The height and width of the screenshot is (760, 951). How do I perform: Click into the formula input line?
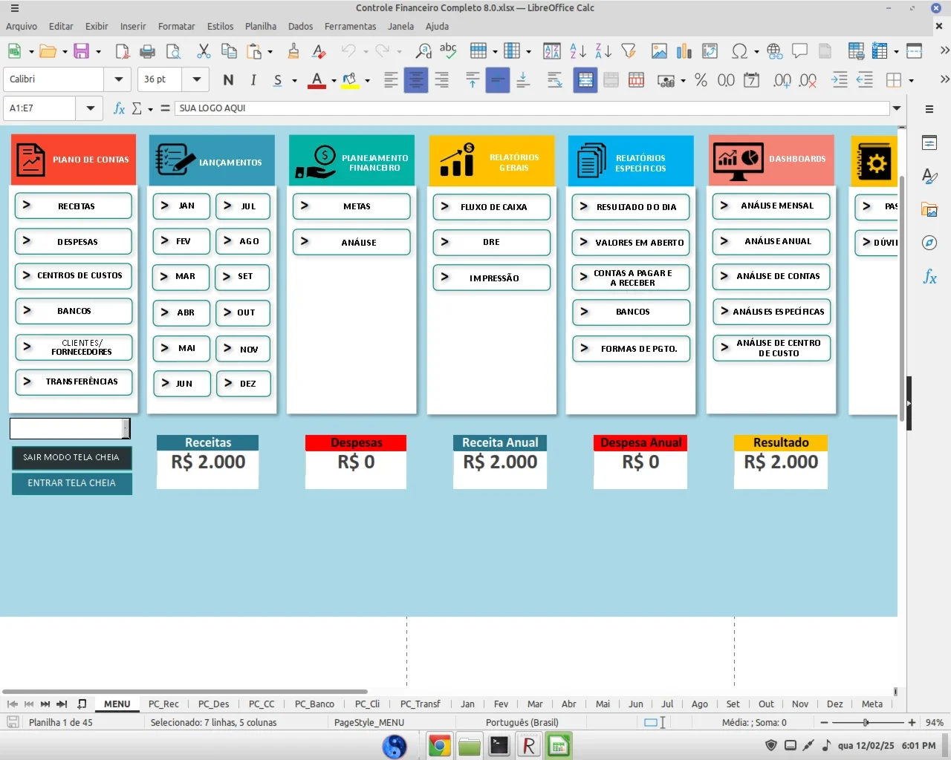click(533, 108)
